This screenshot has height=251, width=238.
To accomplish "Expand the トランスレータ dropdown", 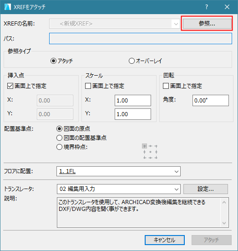I will (119, 189).
